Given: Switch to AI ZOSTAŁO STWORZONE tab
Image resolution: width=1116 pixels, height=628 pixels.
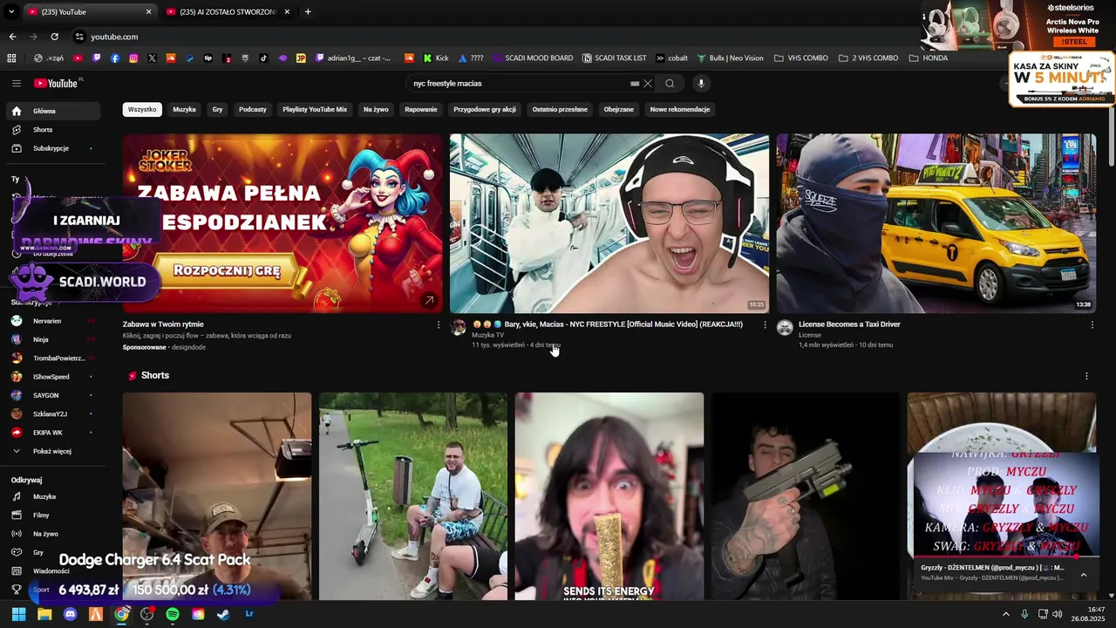Looking at the screenshot, I should point(228,11).
